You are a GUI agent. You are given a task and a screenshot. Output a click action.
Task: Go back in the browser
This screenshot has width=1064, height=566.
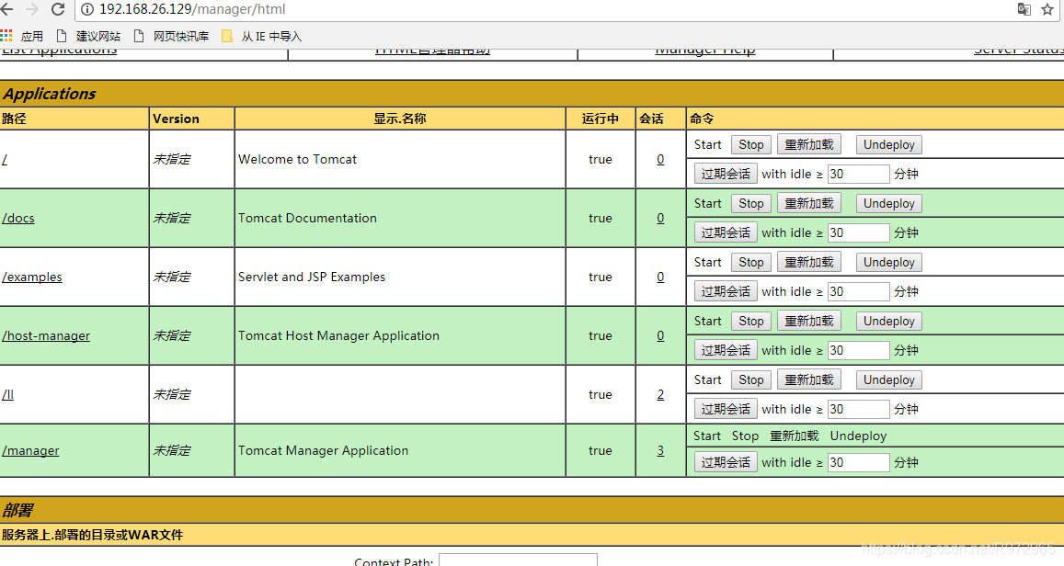6,9
